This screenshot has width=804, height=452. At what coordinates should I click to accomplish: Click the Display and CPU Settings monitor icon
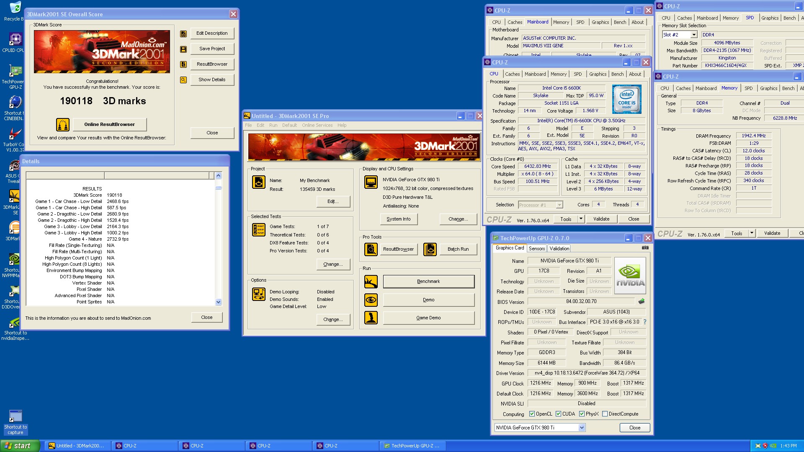coord(371,182)
